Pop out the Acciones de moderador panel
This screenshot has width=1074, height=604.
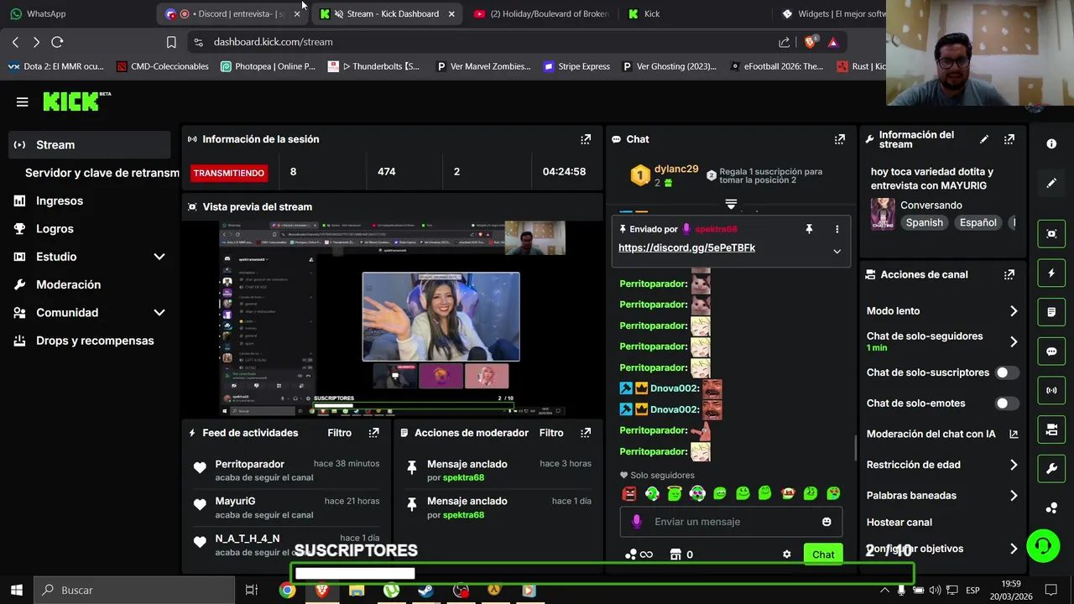click(586, 433)
